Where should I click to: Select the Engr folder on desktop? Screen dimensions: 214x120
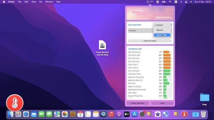click(204, 99)
